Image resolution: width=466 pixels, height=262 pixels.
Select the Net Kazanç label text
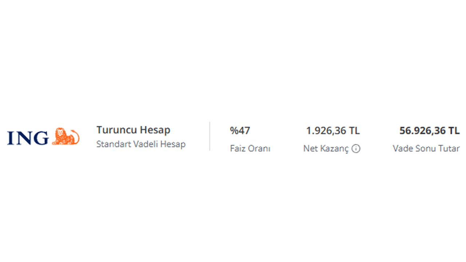point(326,148)
